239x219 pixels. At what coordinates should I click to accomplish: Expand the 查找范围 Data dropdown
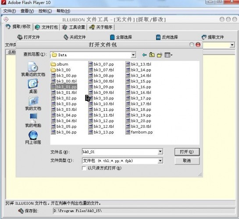coord(133,55)
